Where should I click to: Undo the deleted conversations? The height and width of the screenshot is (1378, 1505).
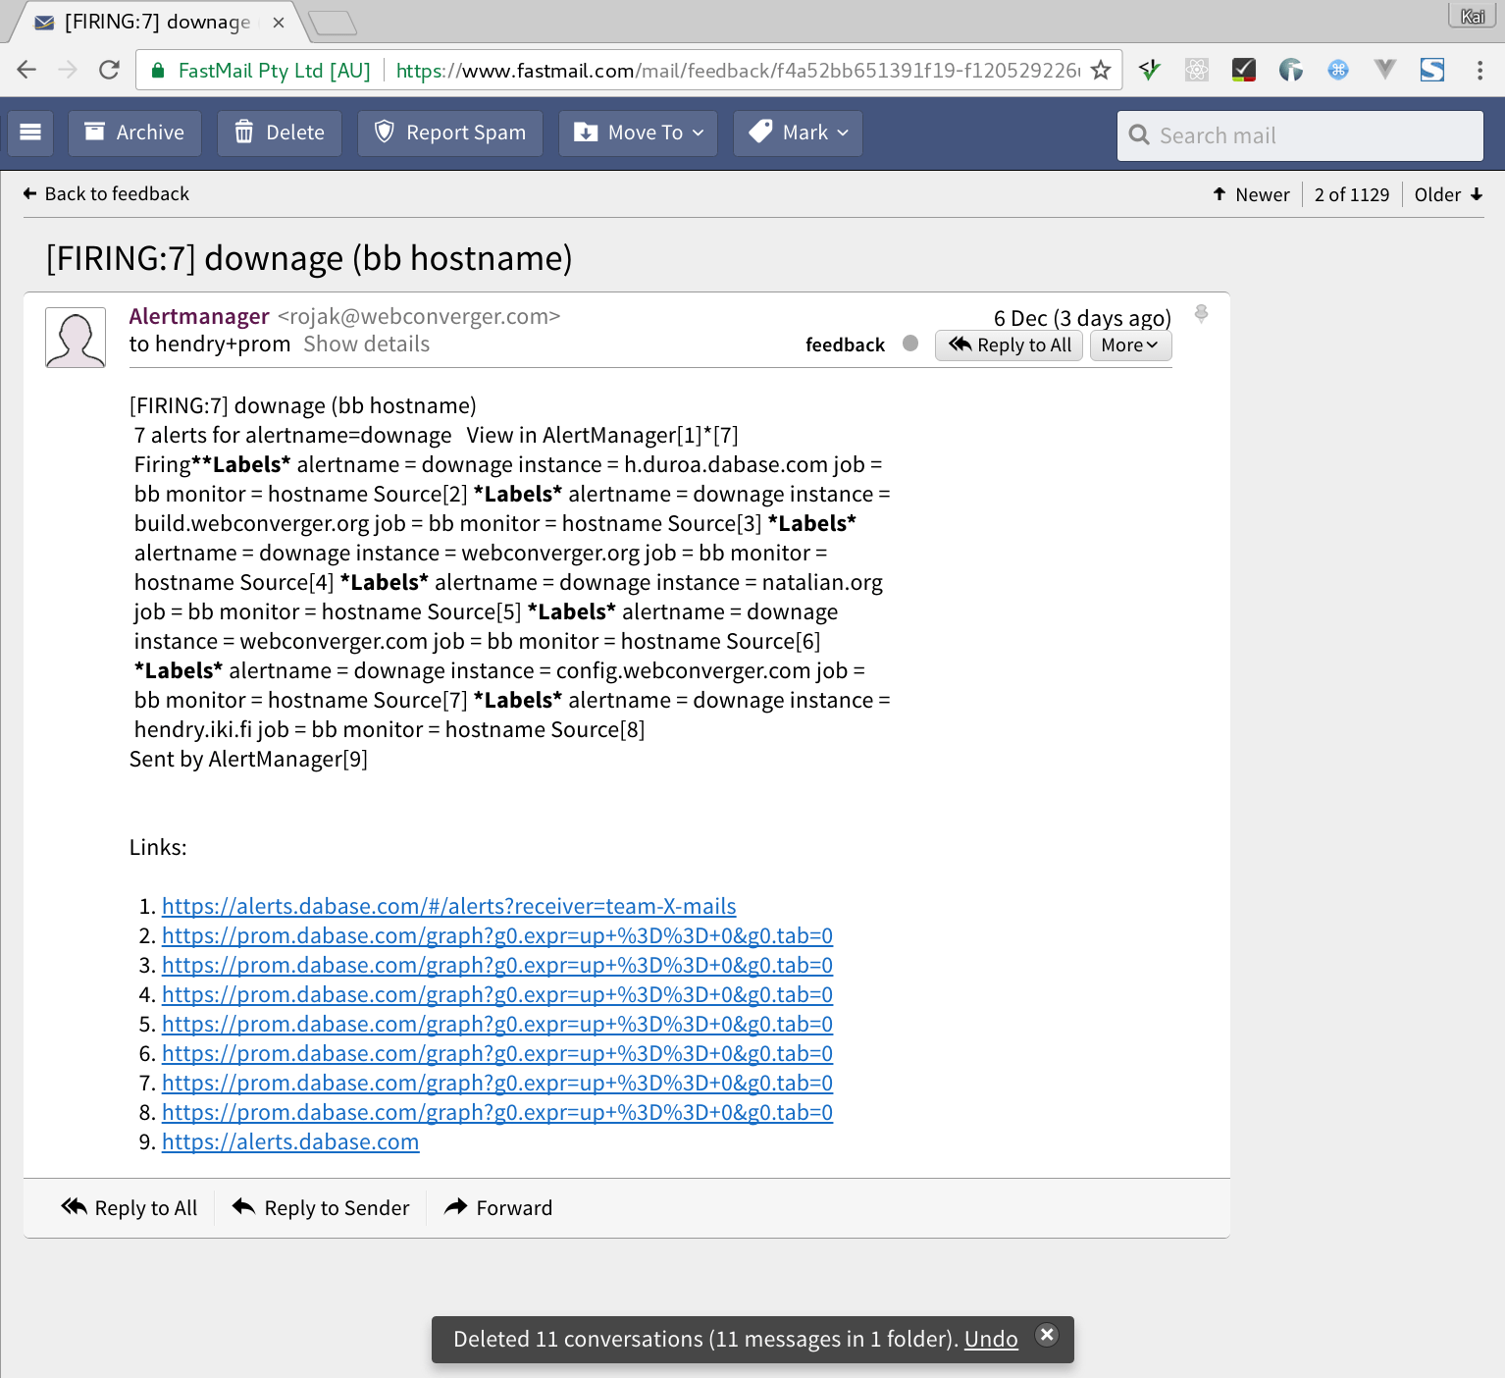point(991,1339)
